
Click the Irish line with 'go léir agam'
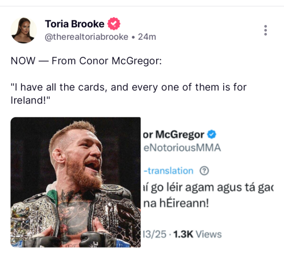(208, 188)
